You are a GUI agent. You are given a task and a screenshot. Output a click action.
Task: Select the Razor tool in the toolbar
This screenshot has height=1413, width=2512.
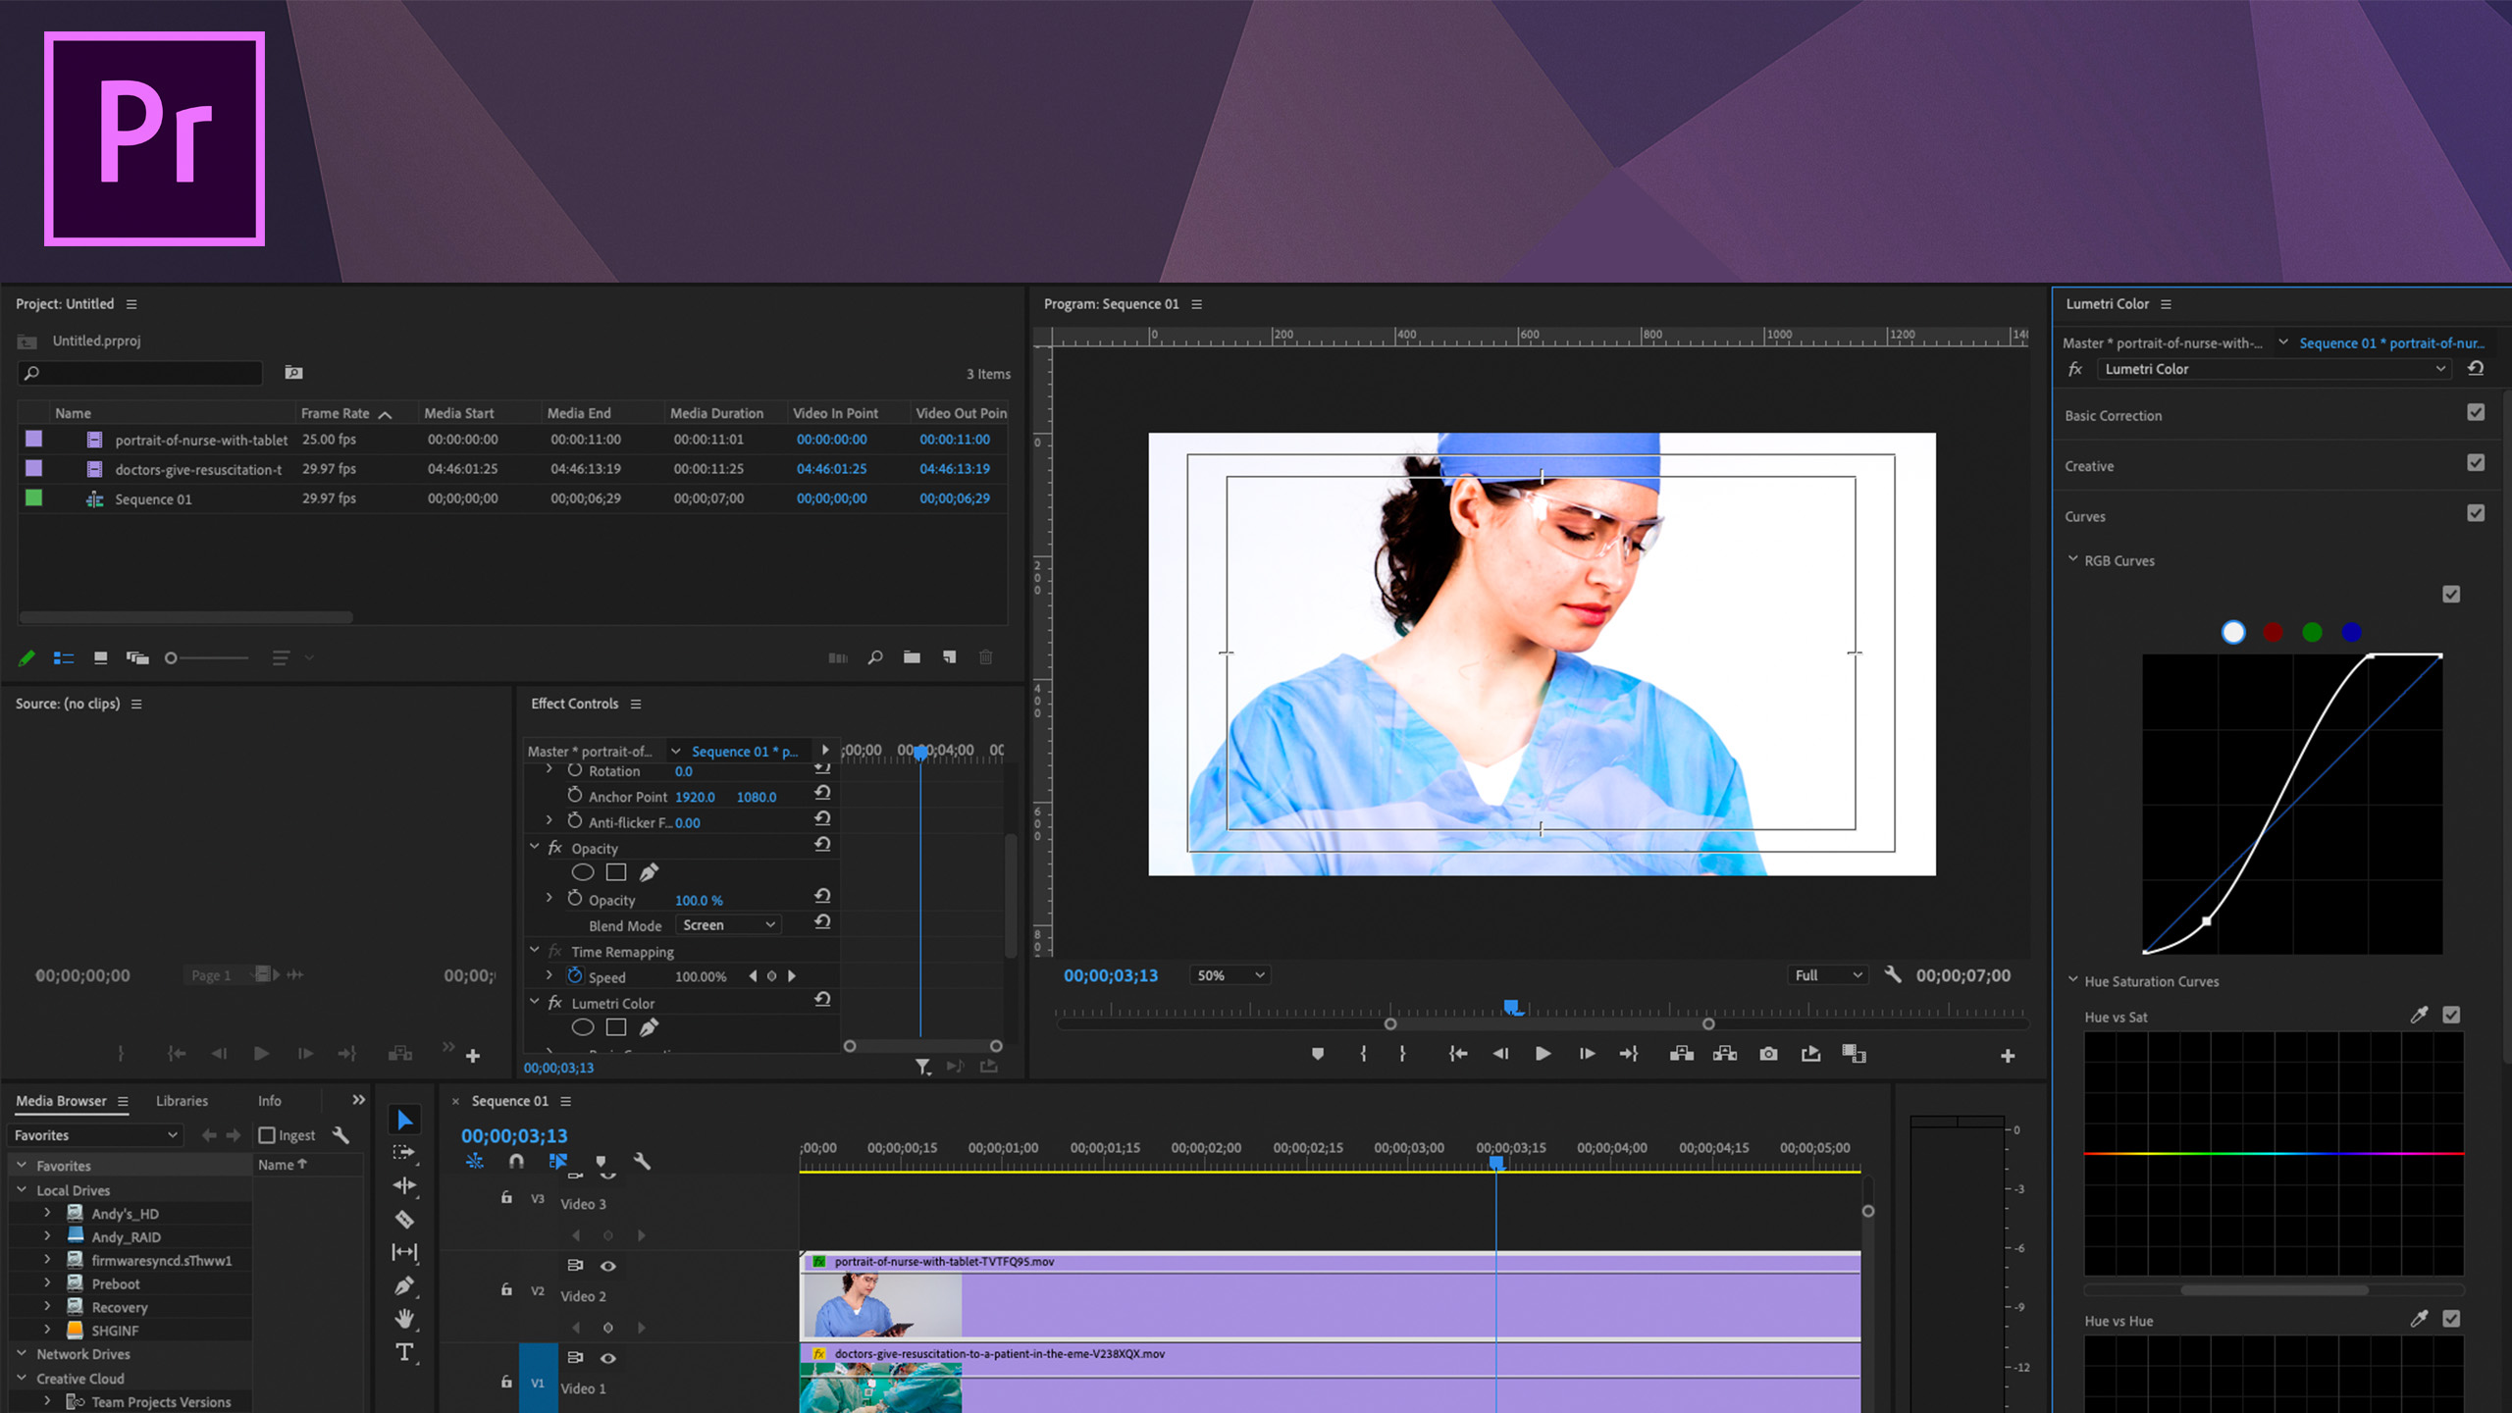(x=404, y=1220)
